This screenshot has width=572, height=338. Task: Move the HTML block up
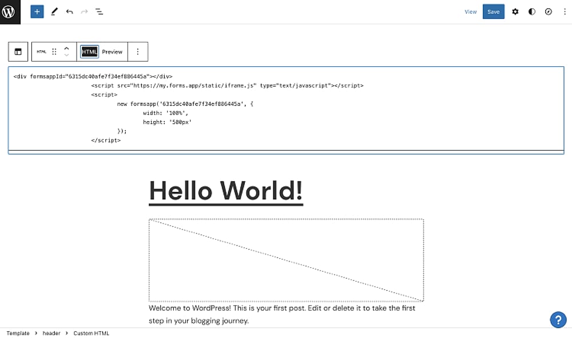point(66,48)
